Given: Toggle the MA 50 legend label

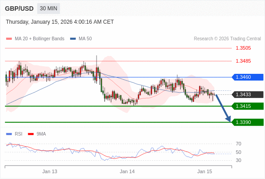Looking at the screenshot, I should [85, 39].
